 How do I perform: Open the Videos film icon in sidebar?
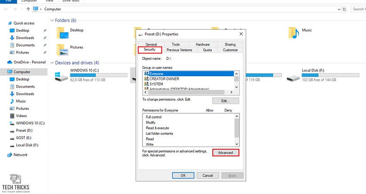[12, 116]
